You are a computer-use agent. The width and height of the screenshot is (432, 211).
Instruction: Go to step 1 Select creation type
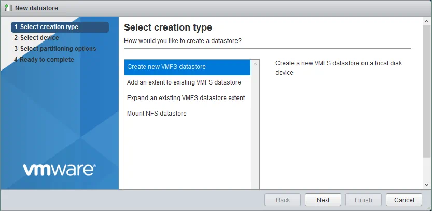[x=60, y=27]
